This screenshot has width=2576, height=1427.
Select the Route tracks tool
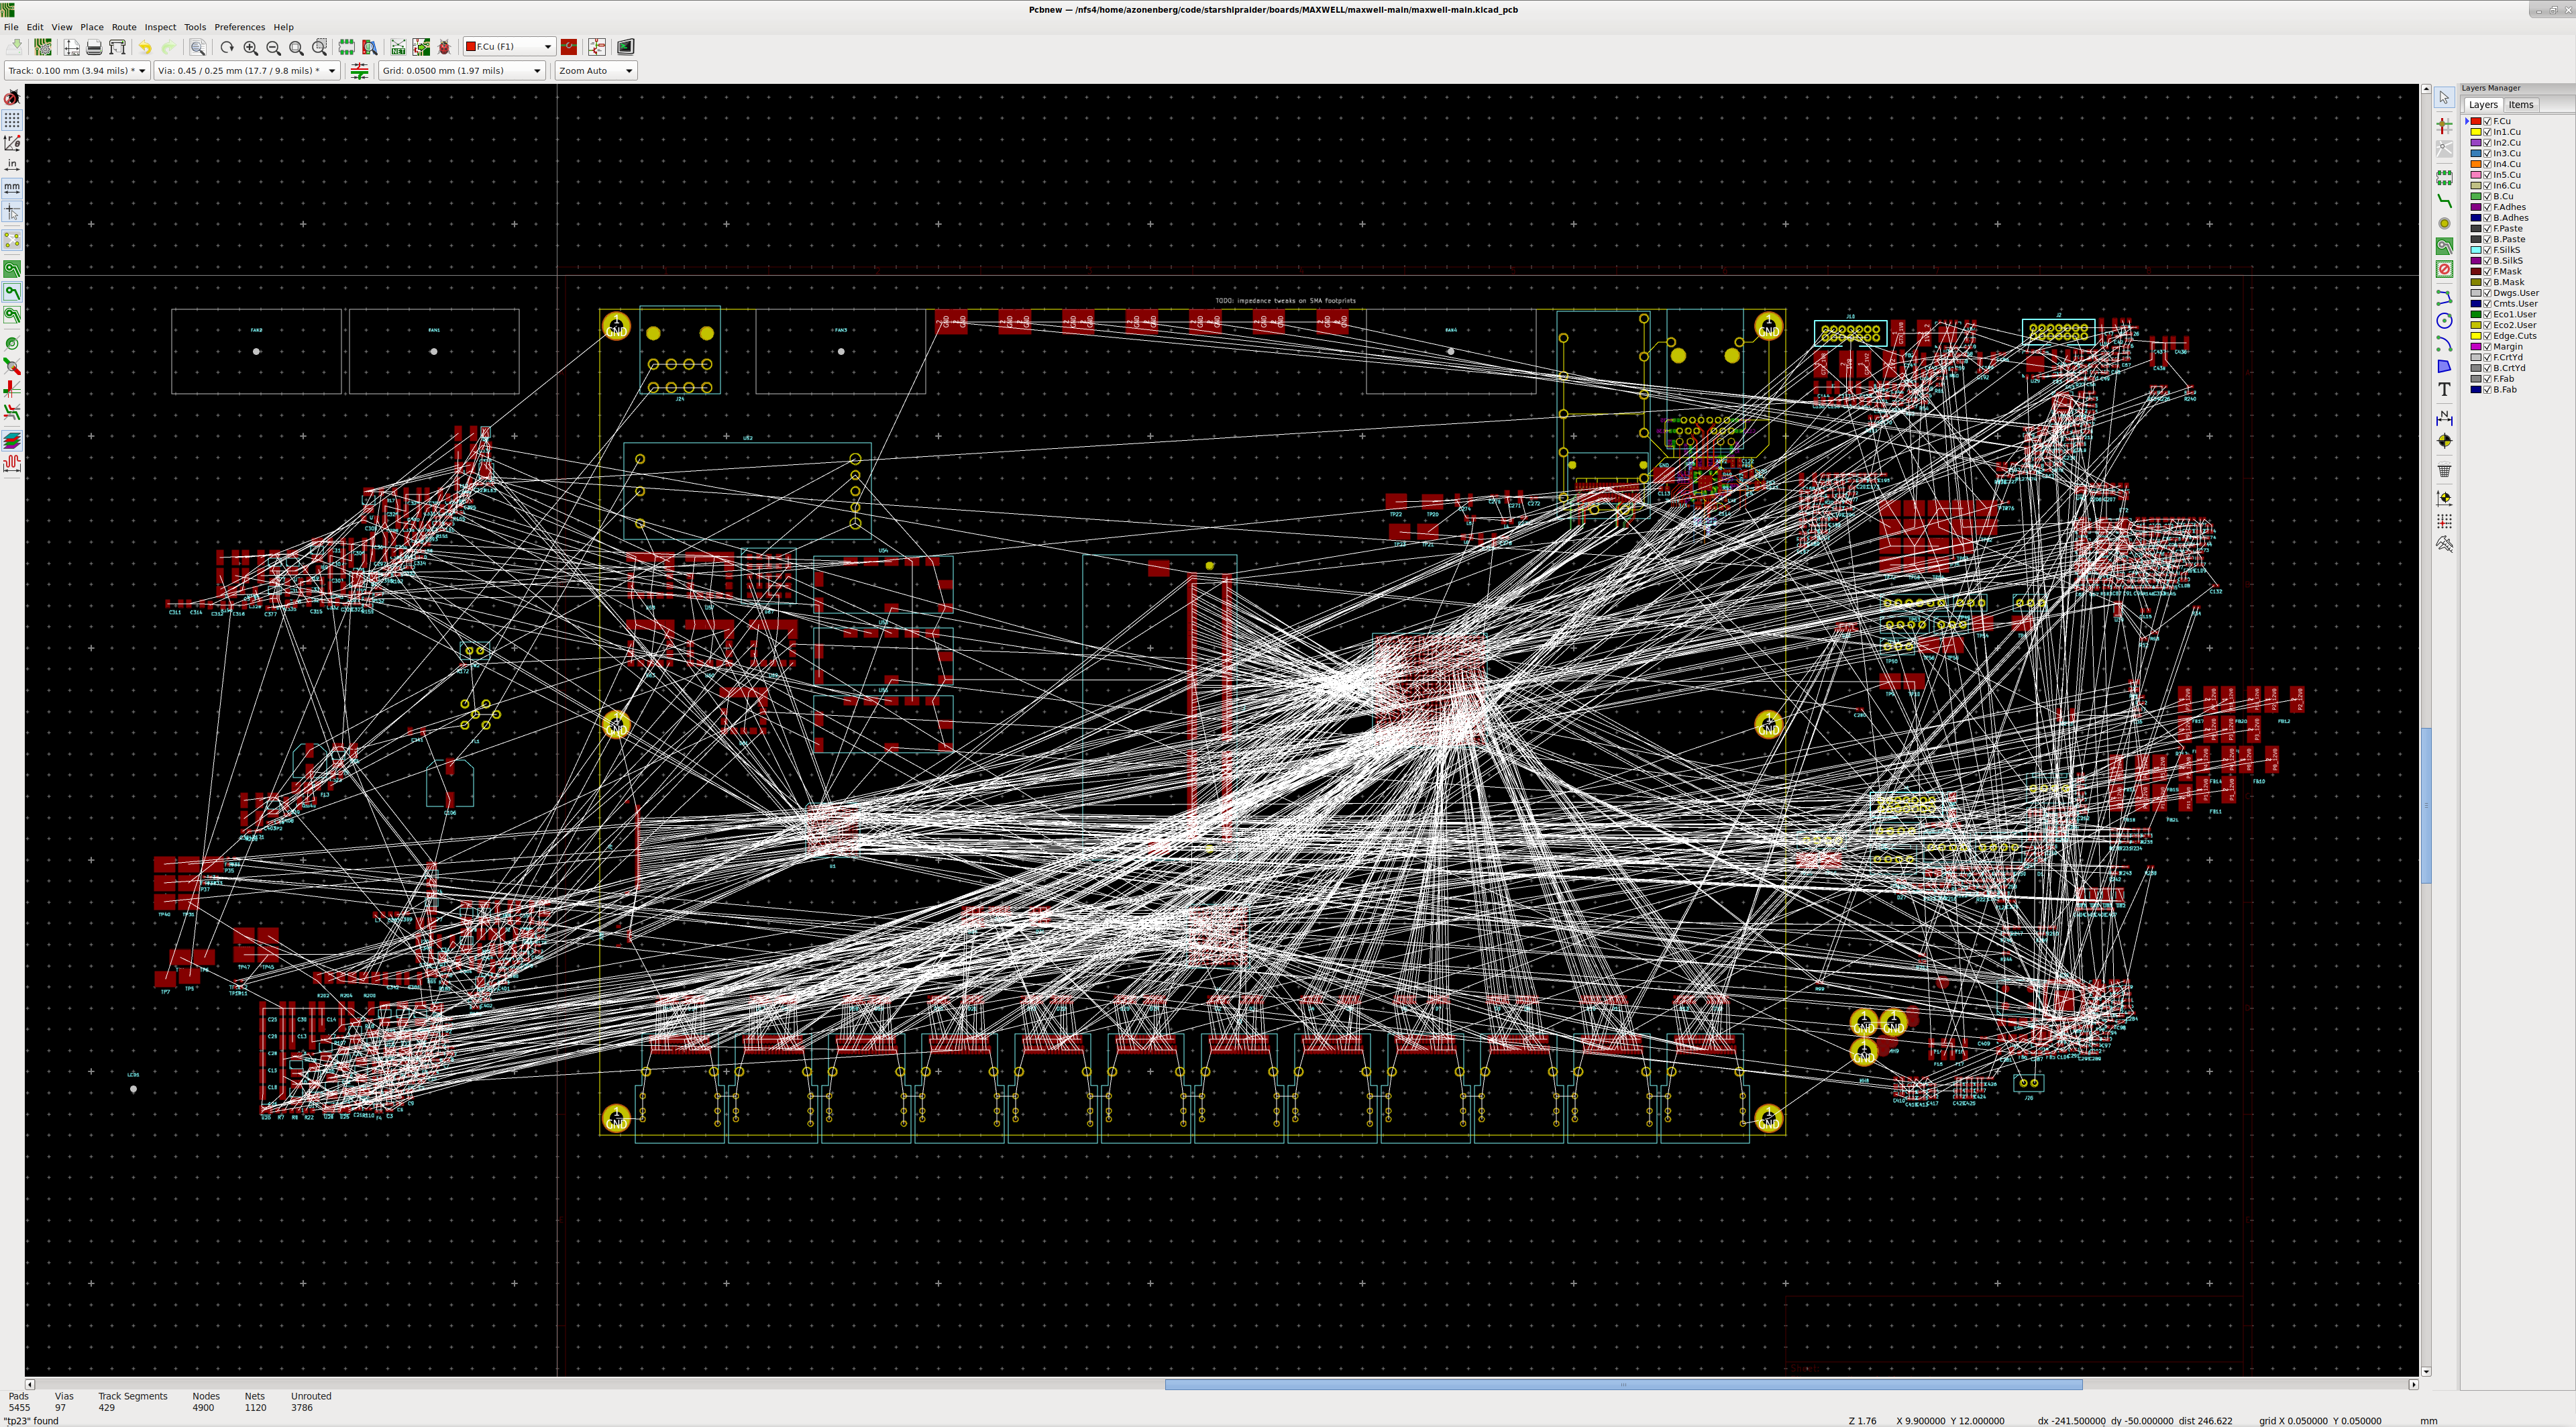(2444, 201)
